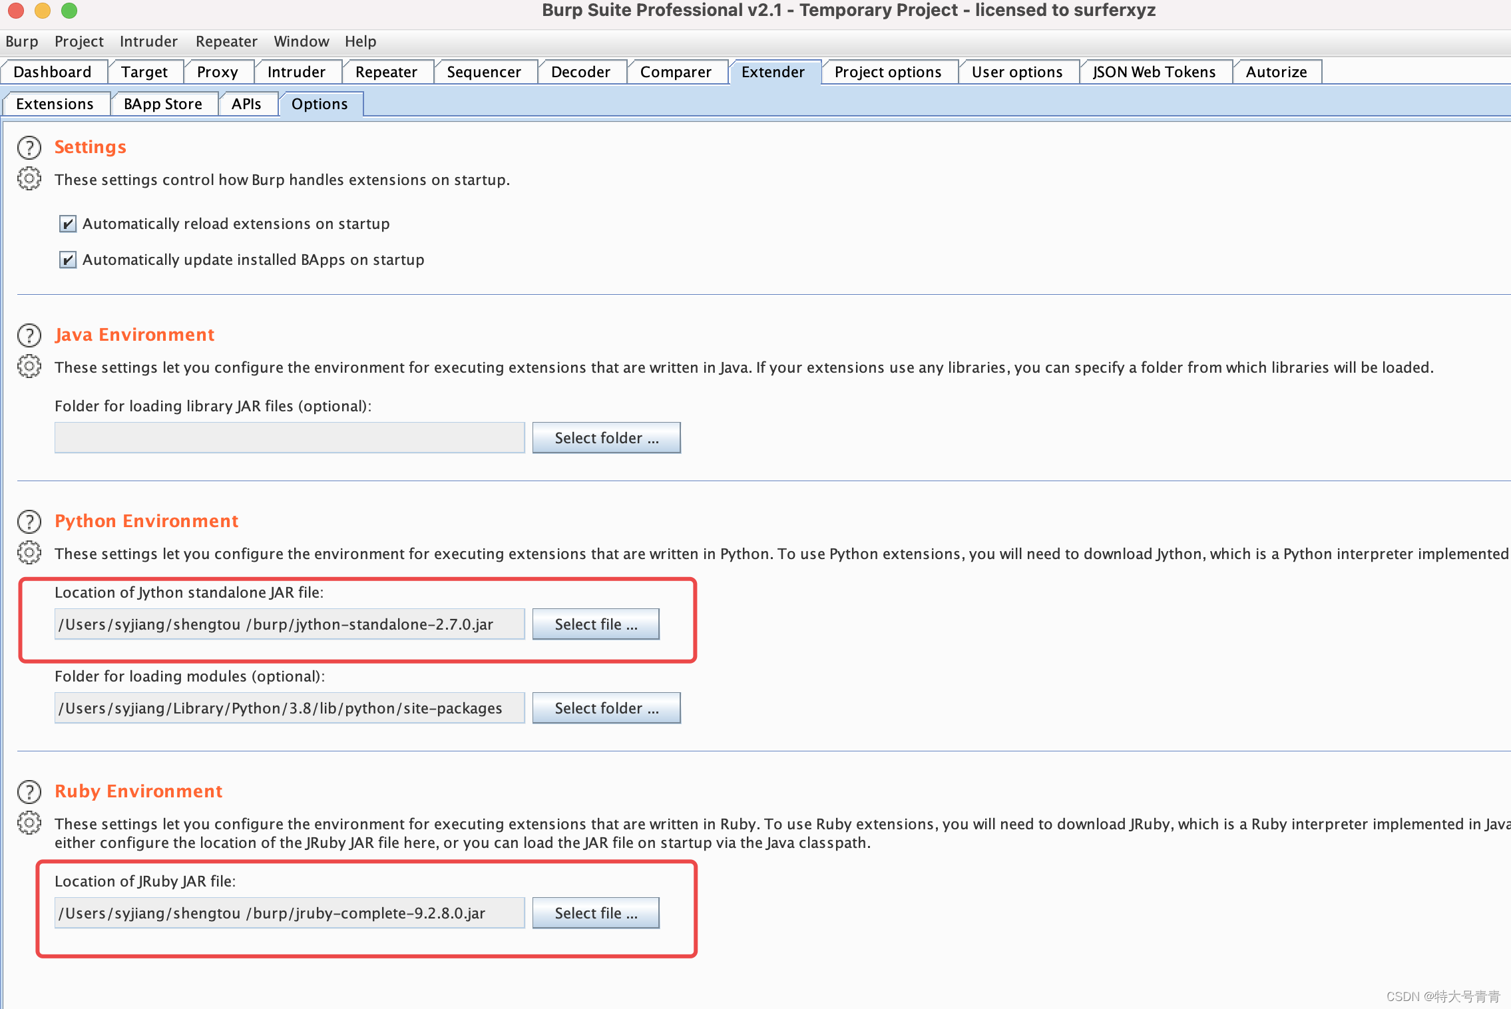
Task: Click the 'Folder for loading library JAR files' label
Action: point(213,406)
